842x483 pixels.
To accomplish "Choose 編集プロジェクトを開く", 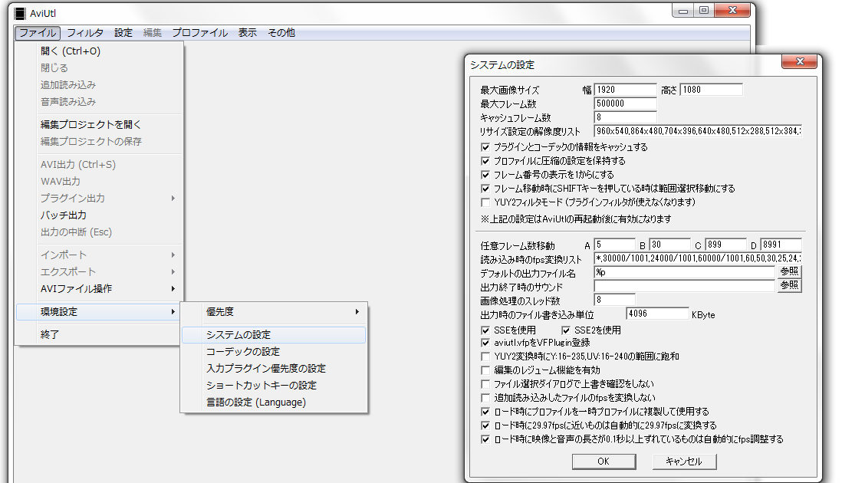I will [100, 124].
